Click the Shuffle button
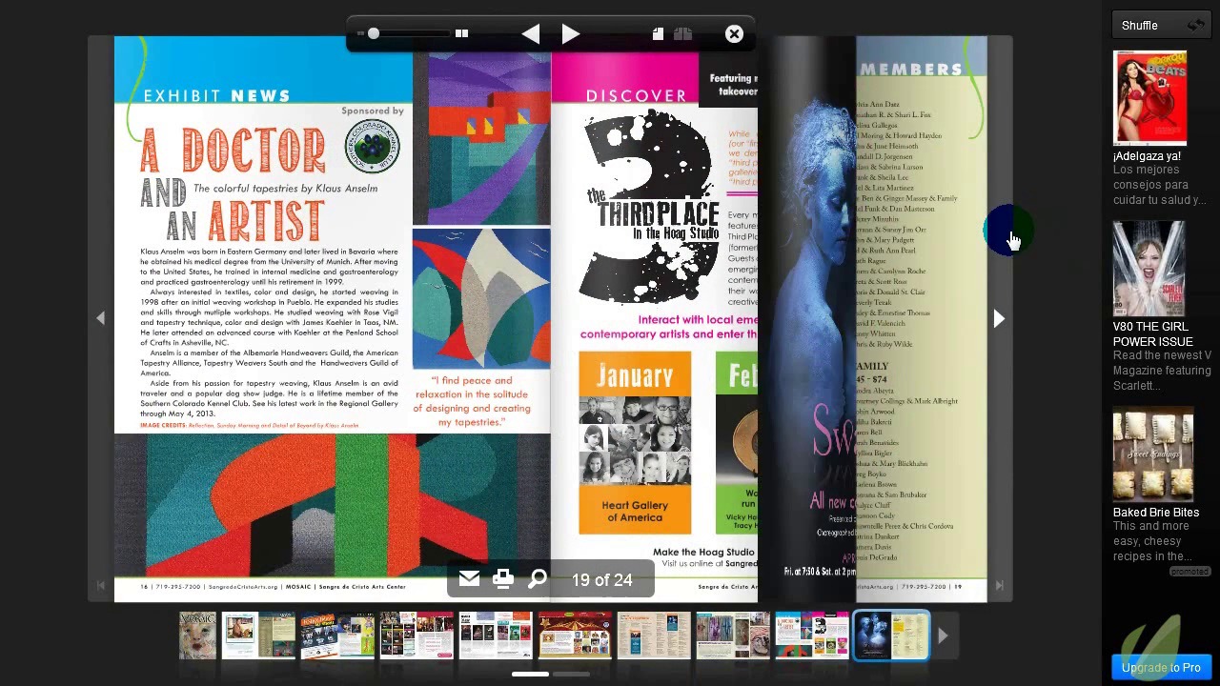Image resolution: width=1220 pixels, height=686 pixels. pos(1162,26)
